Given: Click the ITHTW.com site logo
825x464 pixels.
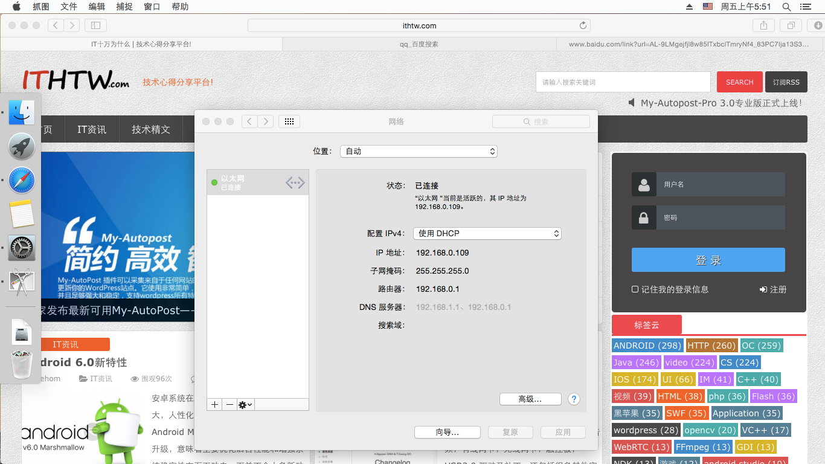Looking at the screenshot, I should [75, 80].
